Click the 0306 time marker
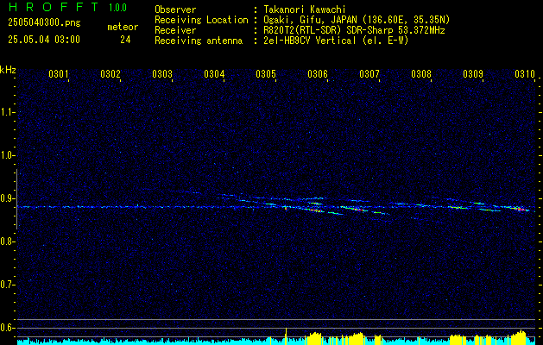This screenshot has width=543, height=345. [x=318, y=74]
